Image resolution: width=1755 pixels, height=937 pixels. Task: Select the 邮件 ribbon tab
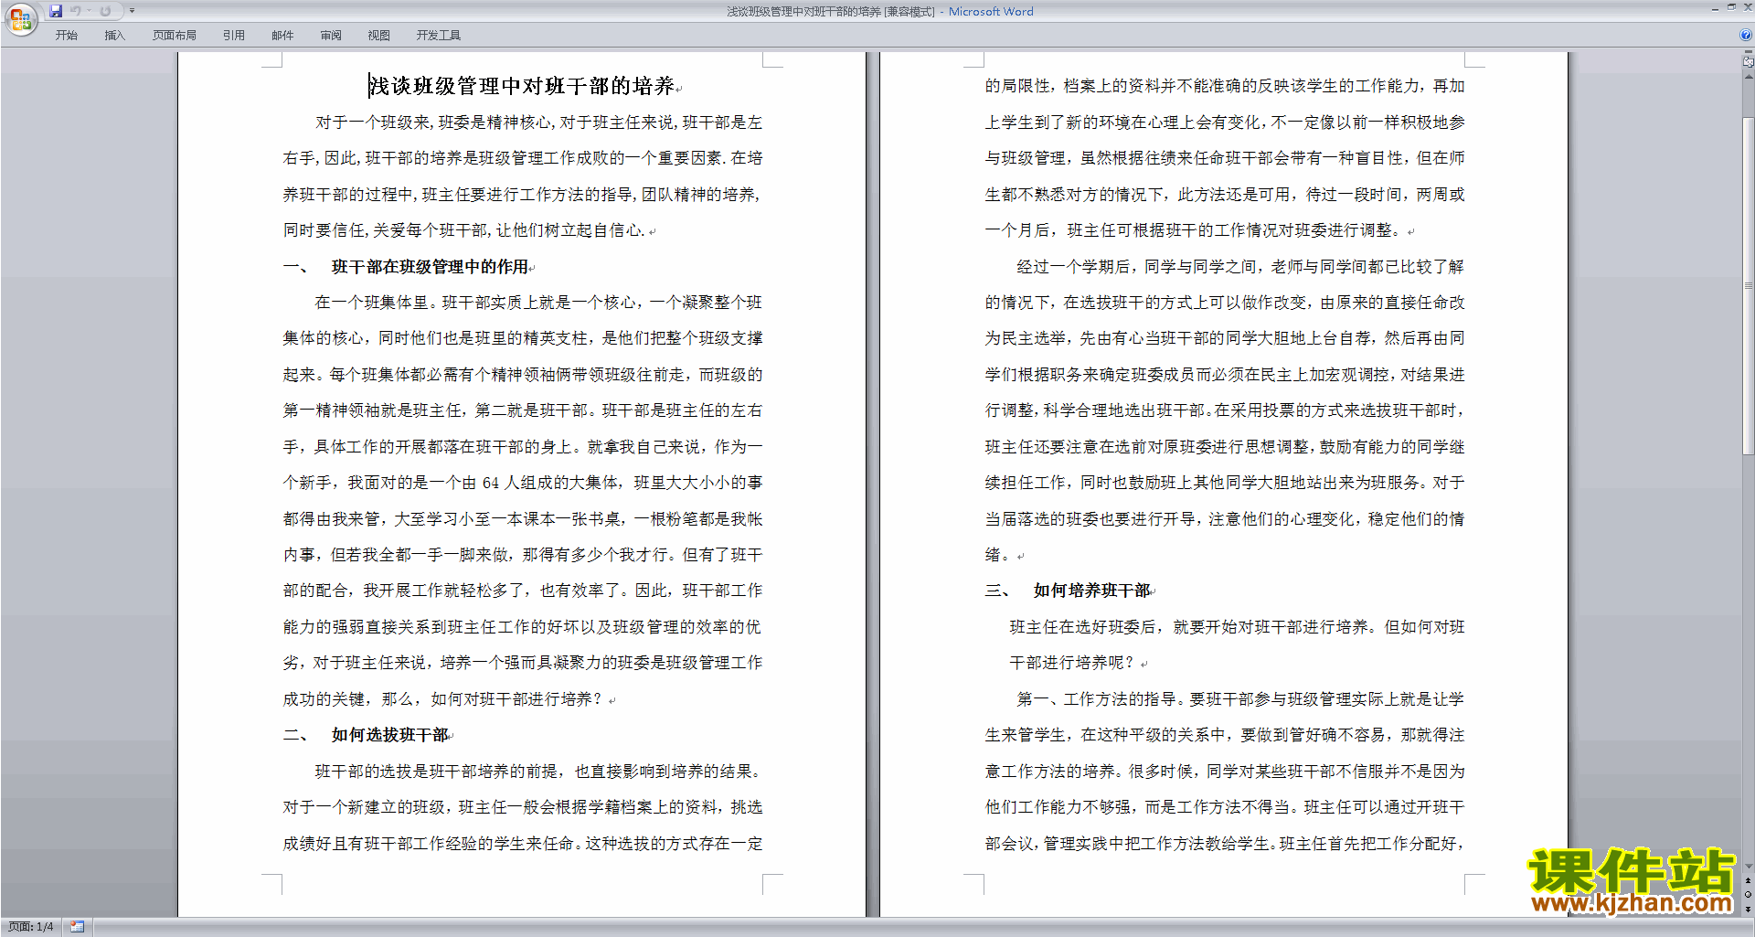(282, 36)
